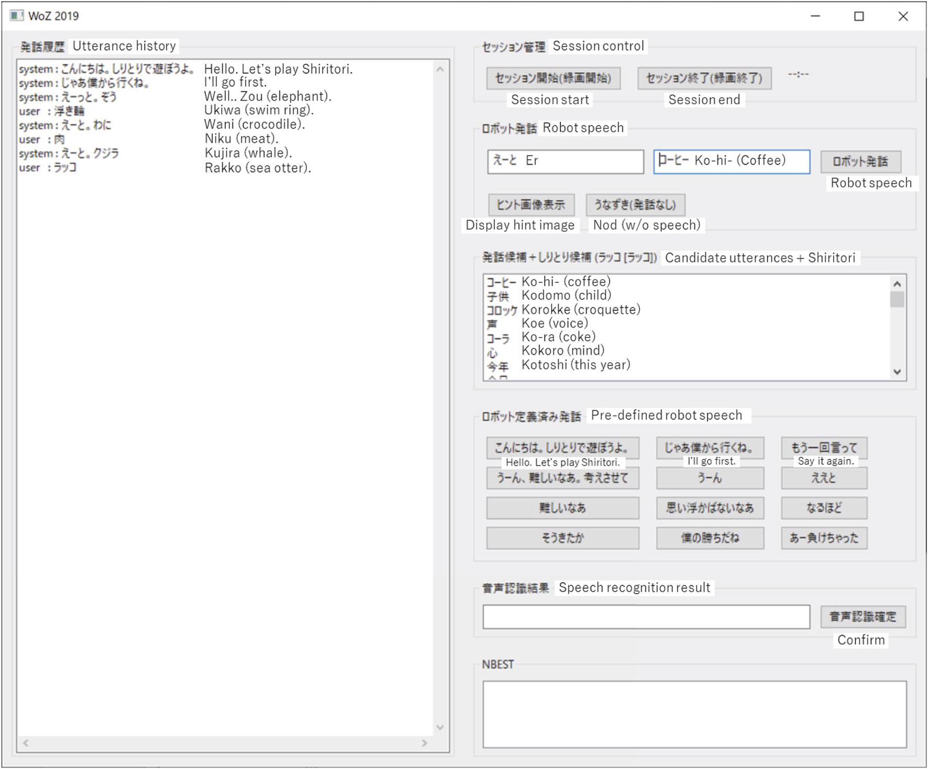The height and width of the screenshot is (769, 928).
Task: Focus the Ko-hi- (Coffee) speech input field
Action: 731,161
